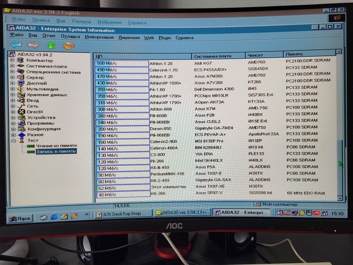Expand the Компьютер tree node
The image size is (353, 265).
point(12,60)
